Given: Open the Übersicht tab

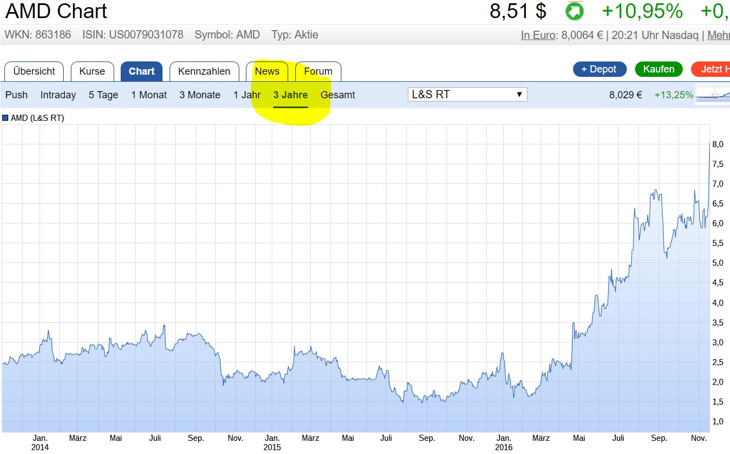Looking at the screenshot, I should click(34, 71).
